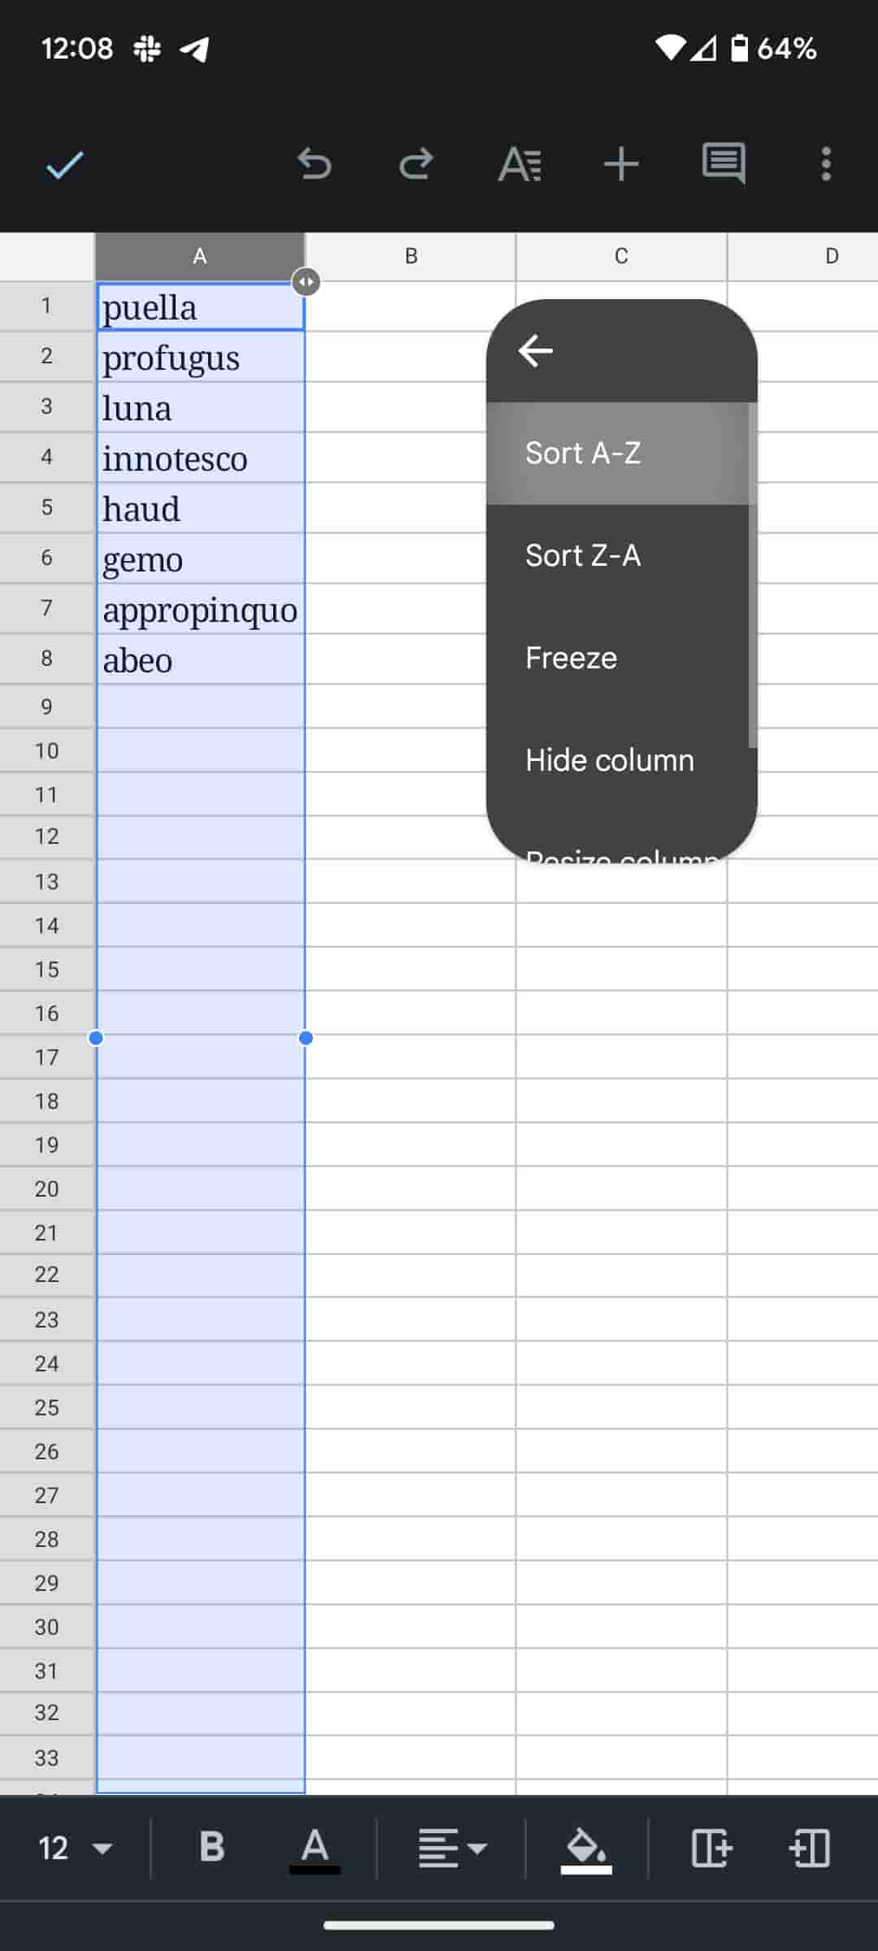Viewport: 878px width, 1951px height.
Task: Toggle bold formatting
Action: (212, 1847)
